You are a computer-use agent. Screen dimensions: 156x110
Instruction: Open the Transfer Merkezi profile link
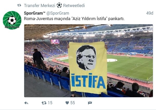click(40, 5)
